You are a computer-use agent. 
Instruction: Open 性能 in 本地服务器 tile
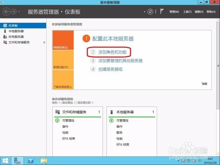119,139
